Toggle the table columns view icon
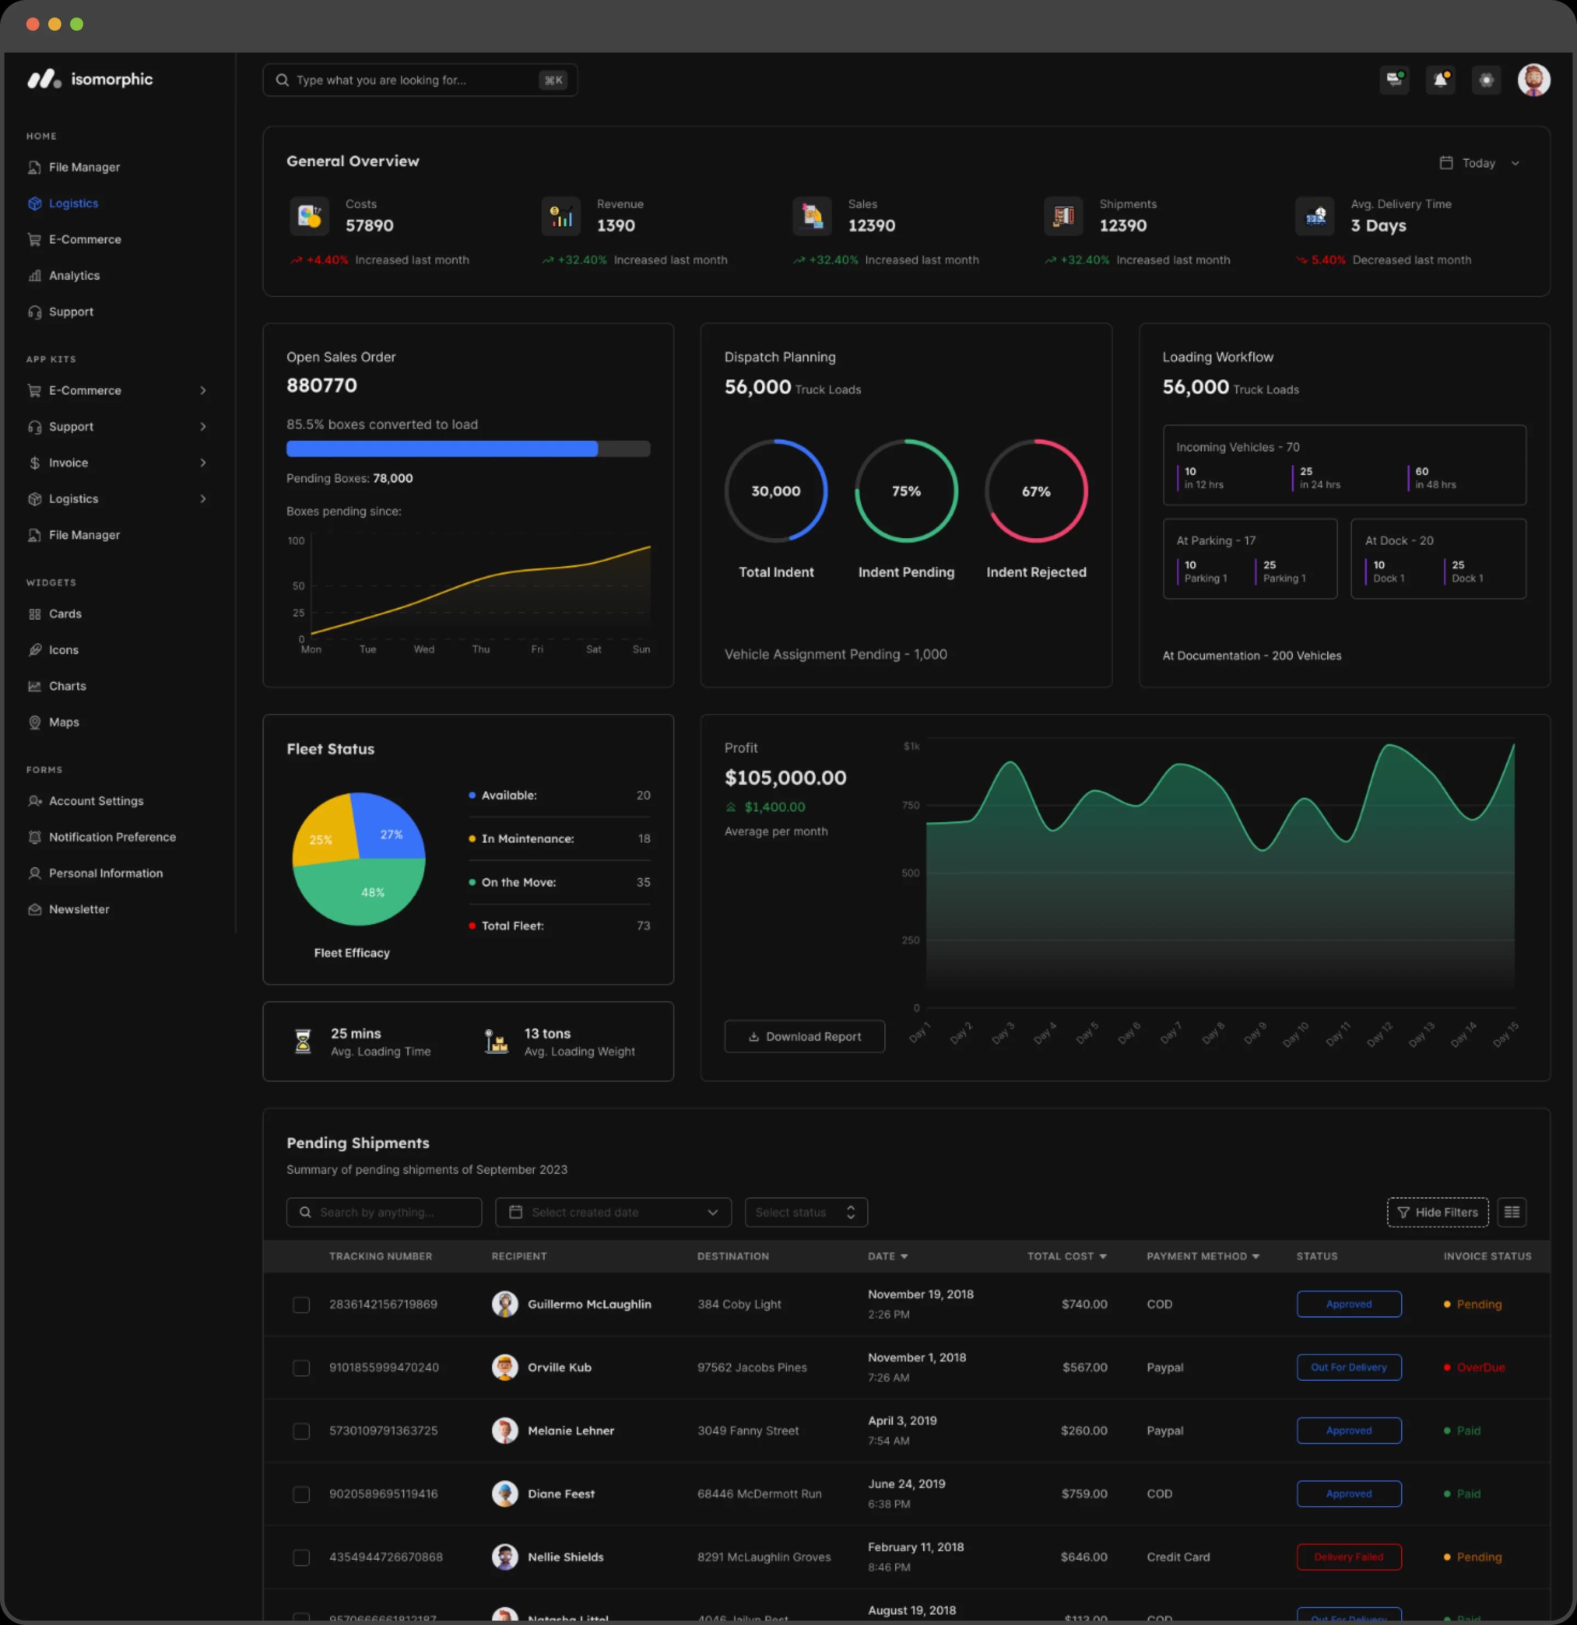1577x1625 pixels. [x=1511, y=1211]
